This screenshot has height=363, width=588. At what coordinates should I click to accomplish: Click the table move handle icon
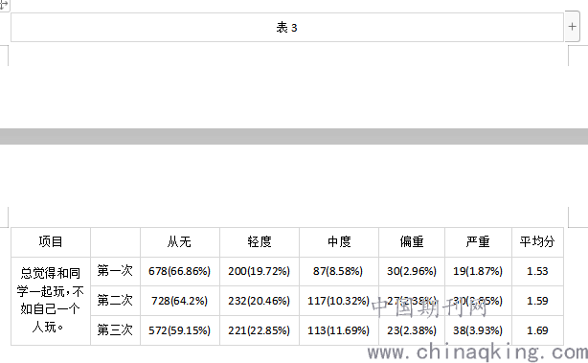[x=4, y=5]
